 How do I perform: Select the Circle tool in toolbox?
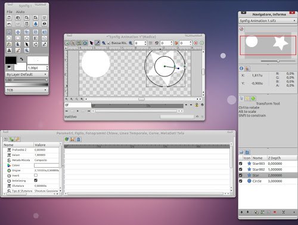(9, 38)
